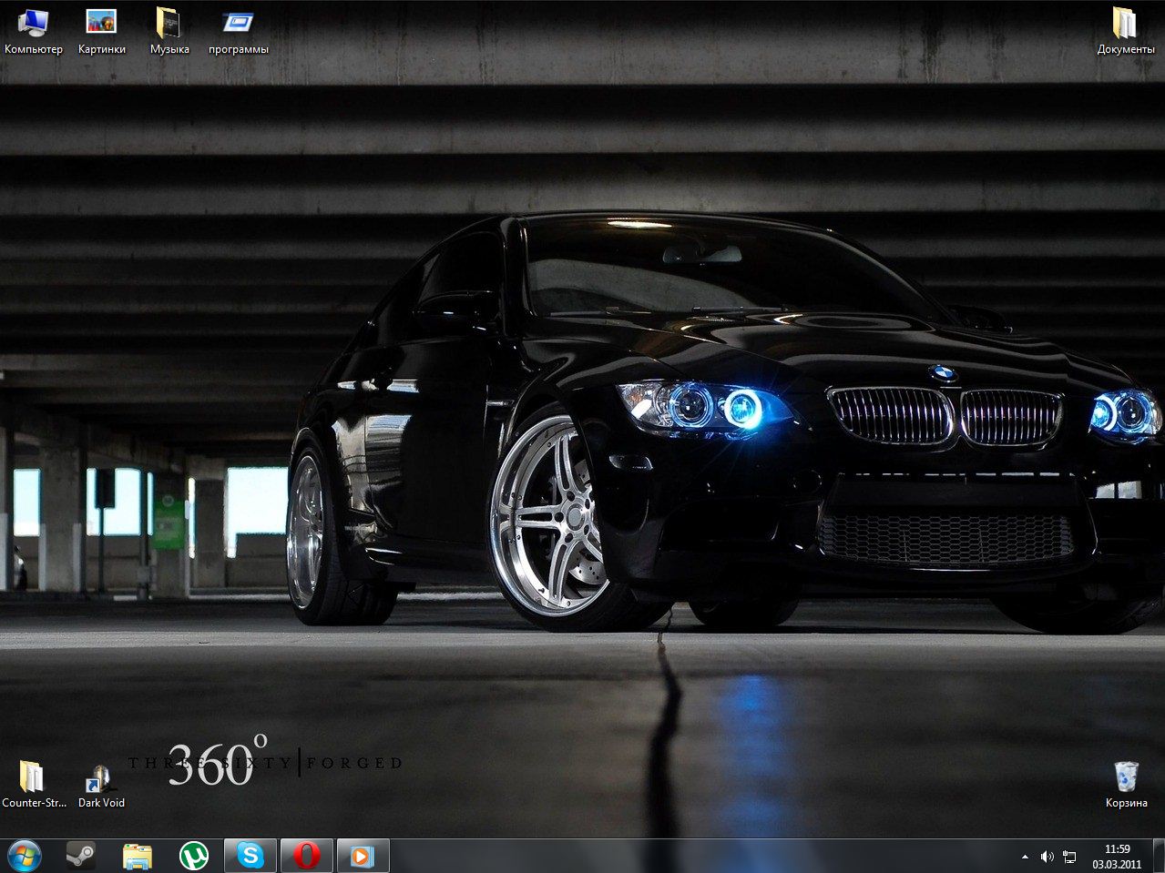The width and height of the screenshot is (1165, 873).
Task: Open Windows Explorer from the taskbar
Action: pos(138,856)
